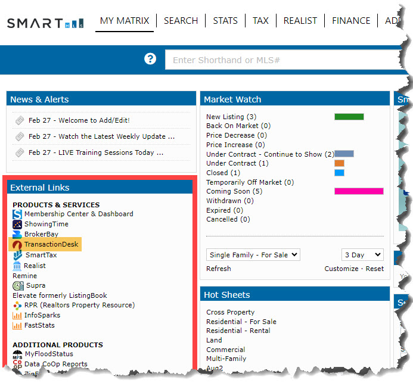Click gray-blue Continue to Show bar

[344, 154]
